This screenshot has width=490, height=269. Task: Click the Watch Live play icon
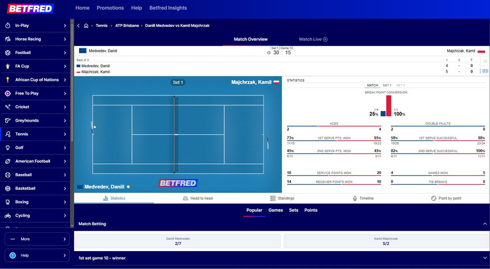tap(325, 39)
